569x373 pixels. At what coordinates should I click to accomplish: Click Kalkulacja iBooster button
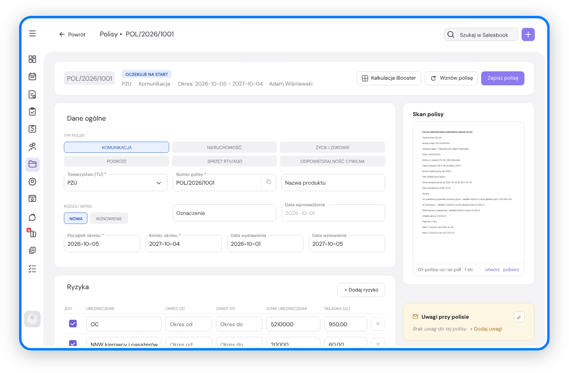(x=389, y=78)
